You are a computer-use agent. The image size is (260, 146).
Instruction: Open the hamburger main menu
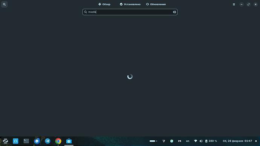[x=234, y=4]
